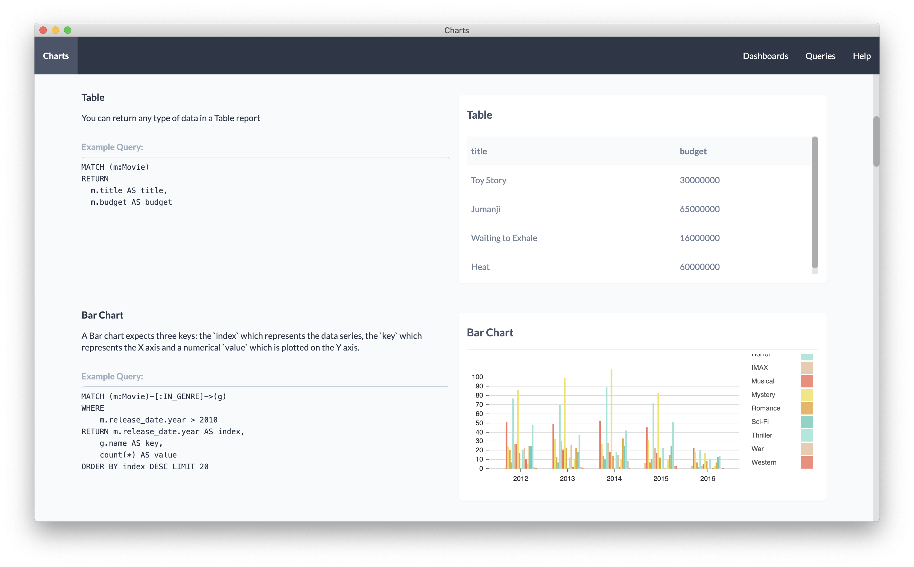Click the Heat budget value 60000000
914x567 pixels.
tap(700, 267)
